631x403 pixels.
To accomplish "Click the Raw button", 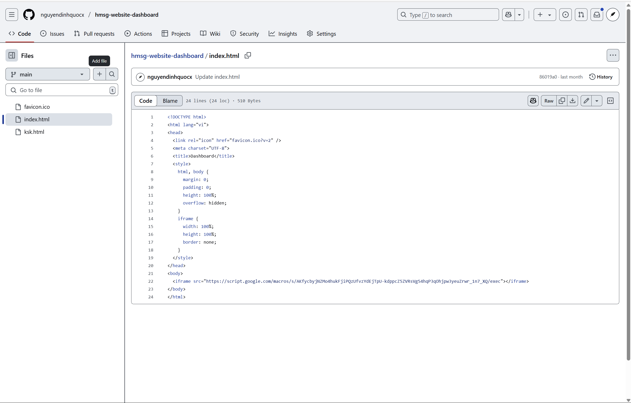I will click(x=549, y=101).
